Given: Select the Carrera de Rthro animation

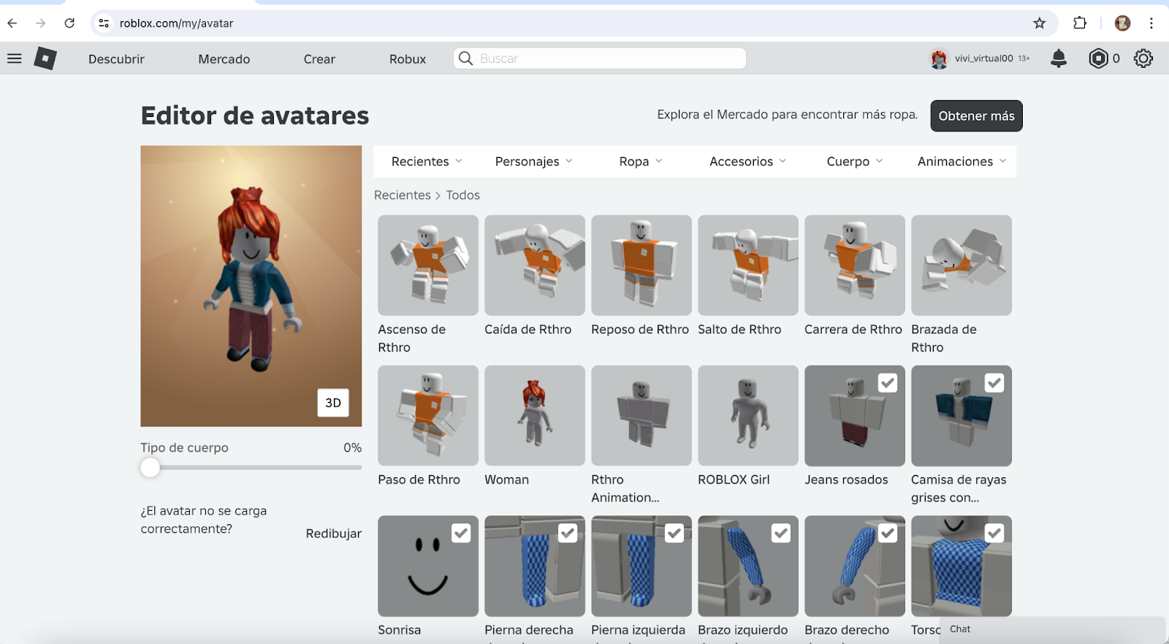Looking at the screenshot, I should point(855,265).
